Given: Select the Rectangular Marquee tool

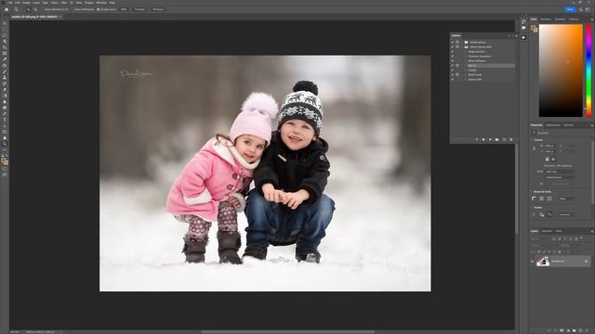Looking at the screenshot, I should coord(5,29).
